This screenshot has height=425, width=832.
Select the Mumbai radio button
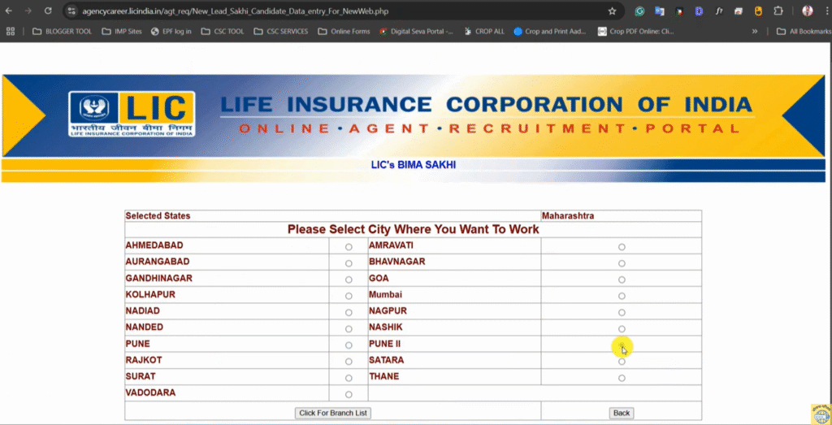622,296
